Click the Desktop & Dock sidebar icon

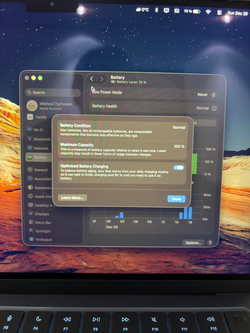pos(31,205)
